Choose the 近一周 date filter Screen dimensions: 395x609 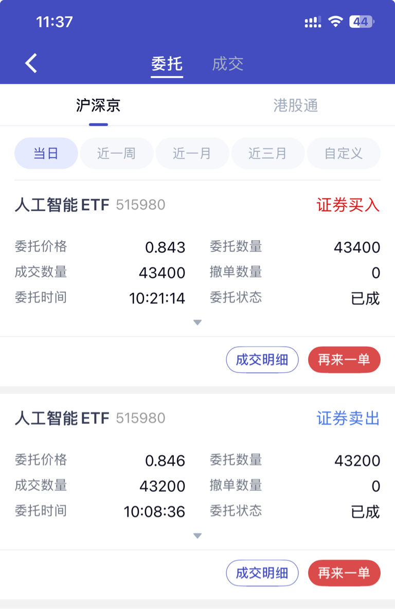[x=117, y=153]
